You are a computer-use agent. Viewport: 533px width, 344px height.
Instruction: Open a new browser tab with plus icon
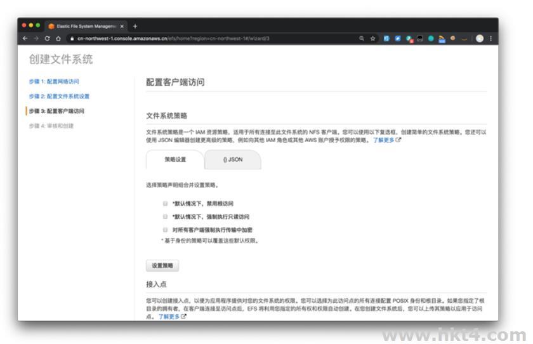coord(135,27)
